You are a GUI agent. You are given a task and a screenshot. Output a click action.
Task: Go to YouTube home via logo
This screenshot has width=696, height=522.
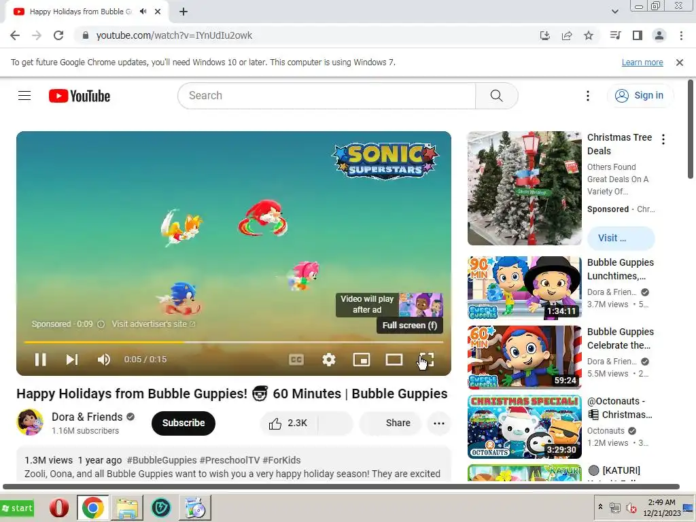(80, 96)
